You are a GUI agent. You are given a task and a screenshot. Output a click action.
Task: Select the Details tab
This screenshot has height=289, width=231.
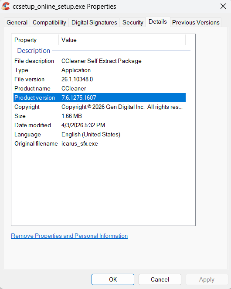pyautogui.click(x=158, y=22)
